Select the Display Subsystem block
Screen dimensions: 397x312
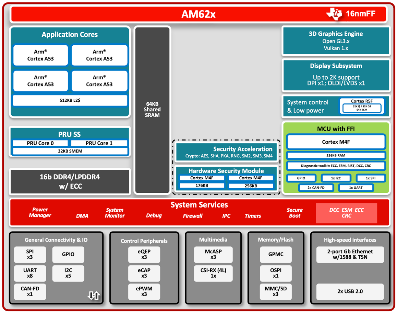coord(336,75)
